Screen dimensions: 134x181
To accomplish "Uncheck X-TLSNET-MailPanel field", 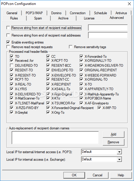I will [x=12, y=103].
